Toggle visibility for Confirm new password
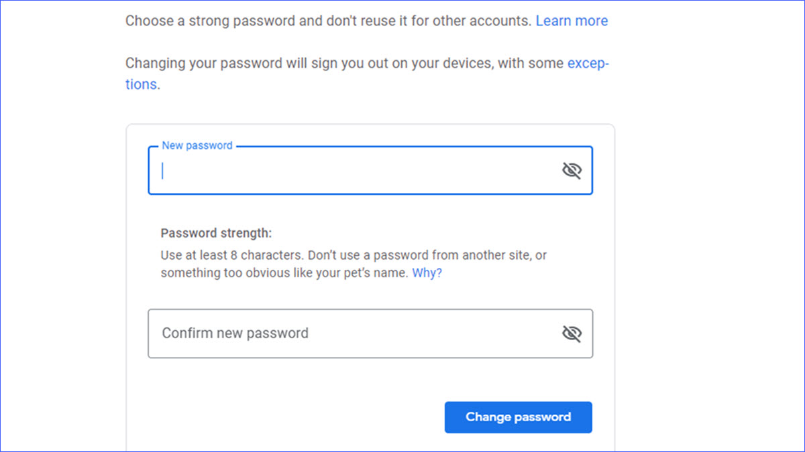The height and width of the screenshot is (452, 805). point(572,333)
